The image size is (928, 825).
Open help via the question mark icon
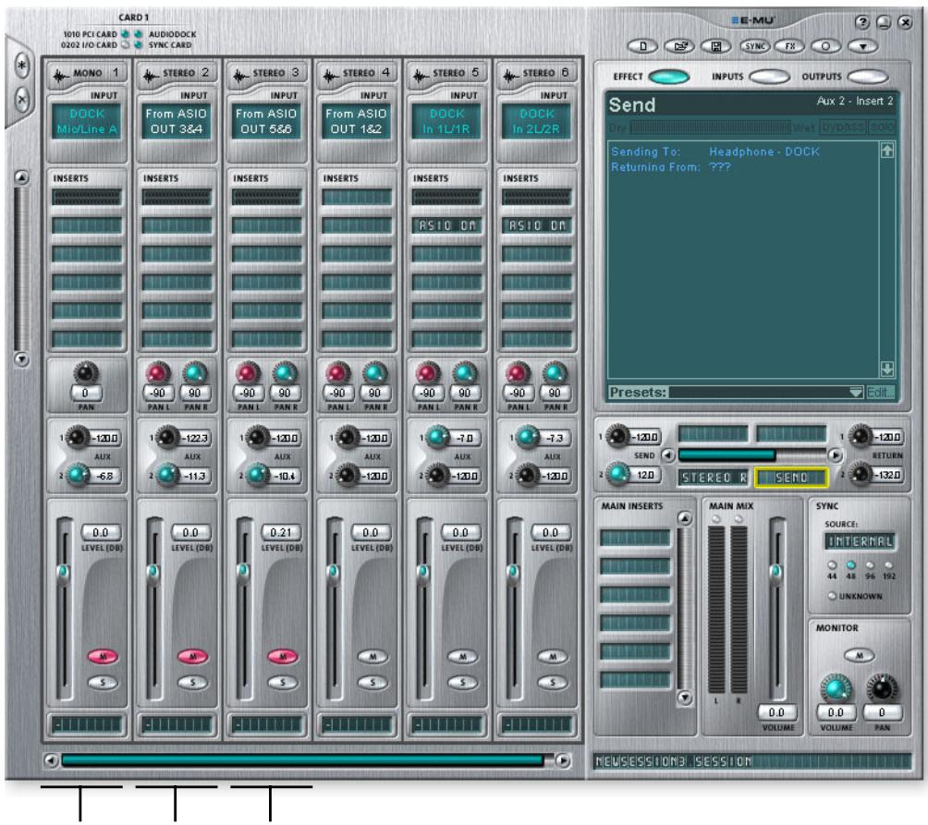click(x=862, y=22)
